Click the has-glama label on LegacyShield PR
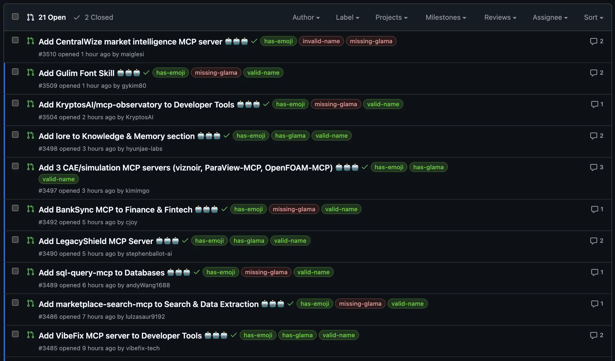The width and height of the screenshot is (615, 361). (x=249, y=241)
